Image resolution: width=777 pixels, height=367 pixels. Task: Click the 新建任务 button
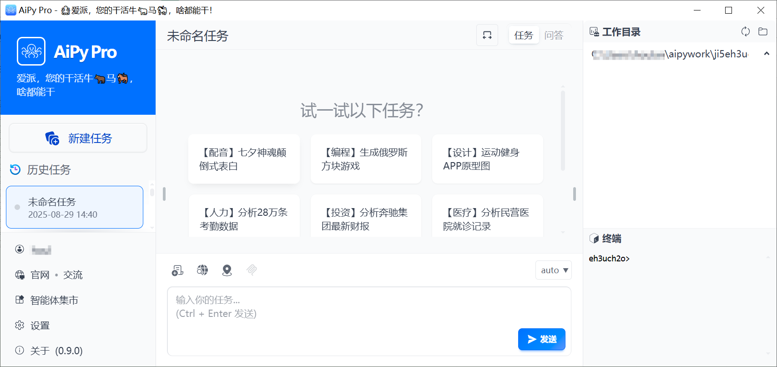tap(78, 138)
